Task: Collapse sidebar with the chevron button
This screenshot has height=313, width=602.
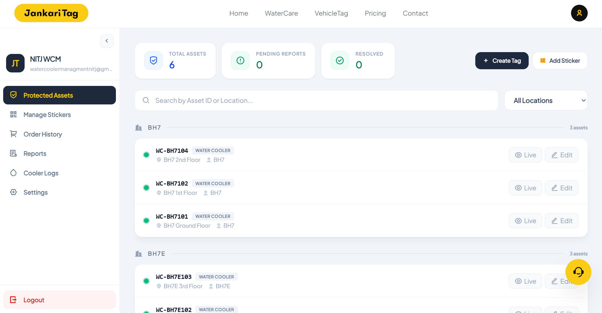Action: (107, 41)
